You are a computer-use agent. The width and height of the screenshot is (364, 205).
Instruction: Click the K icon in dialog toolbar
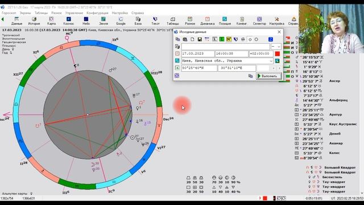tap(215, 39)
